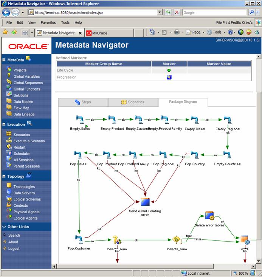The width and height of the screenshot is (262, 277).
Task: Open the Flow Map link
Action: pyautogui.click(x=22, y=108)
